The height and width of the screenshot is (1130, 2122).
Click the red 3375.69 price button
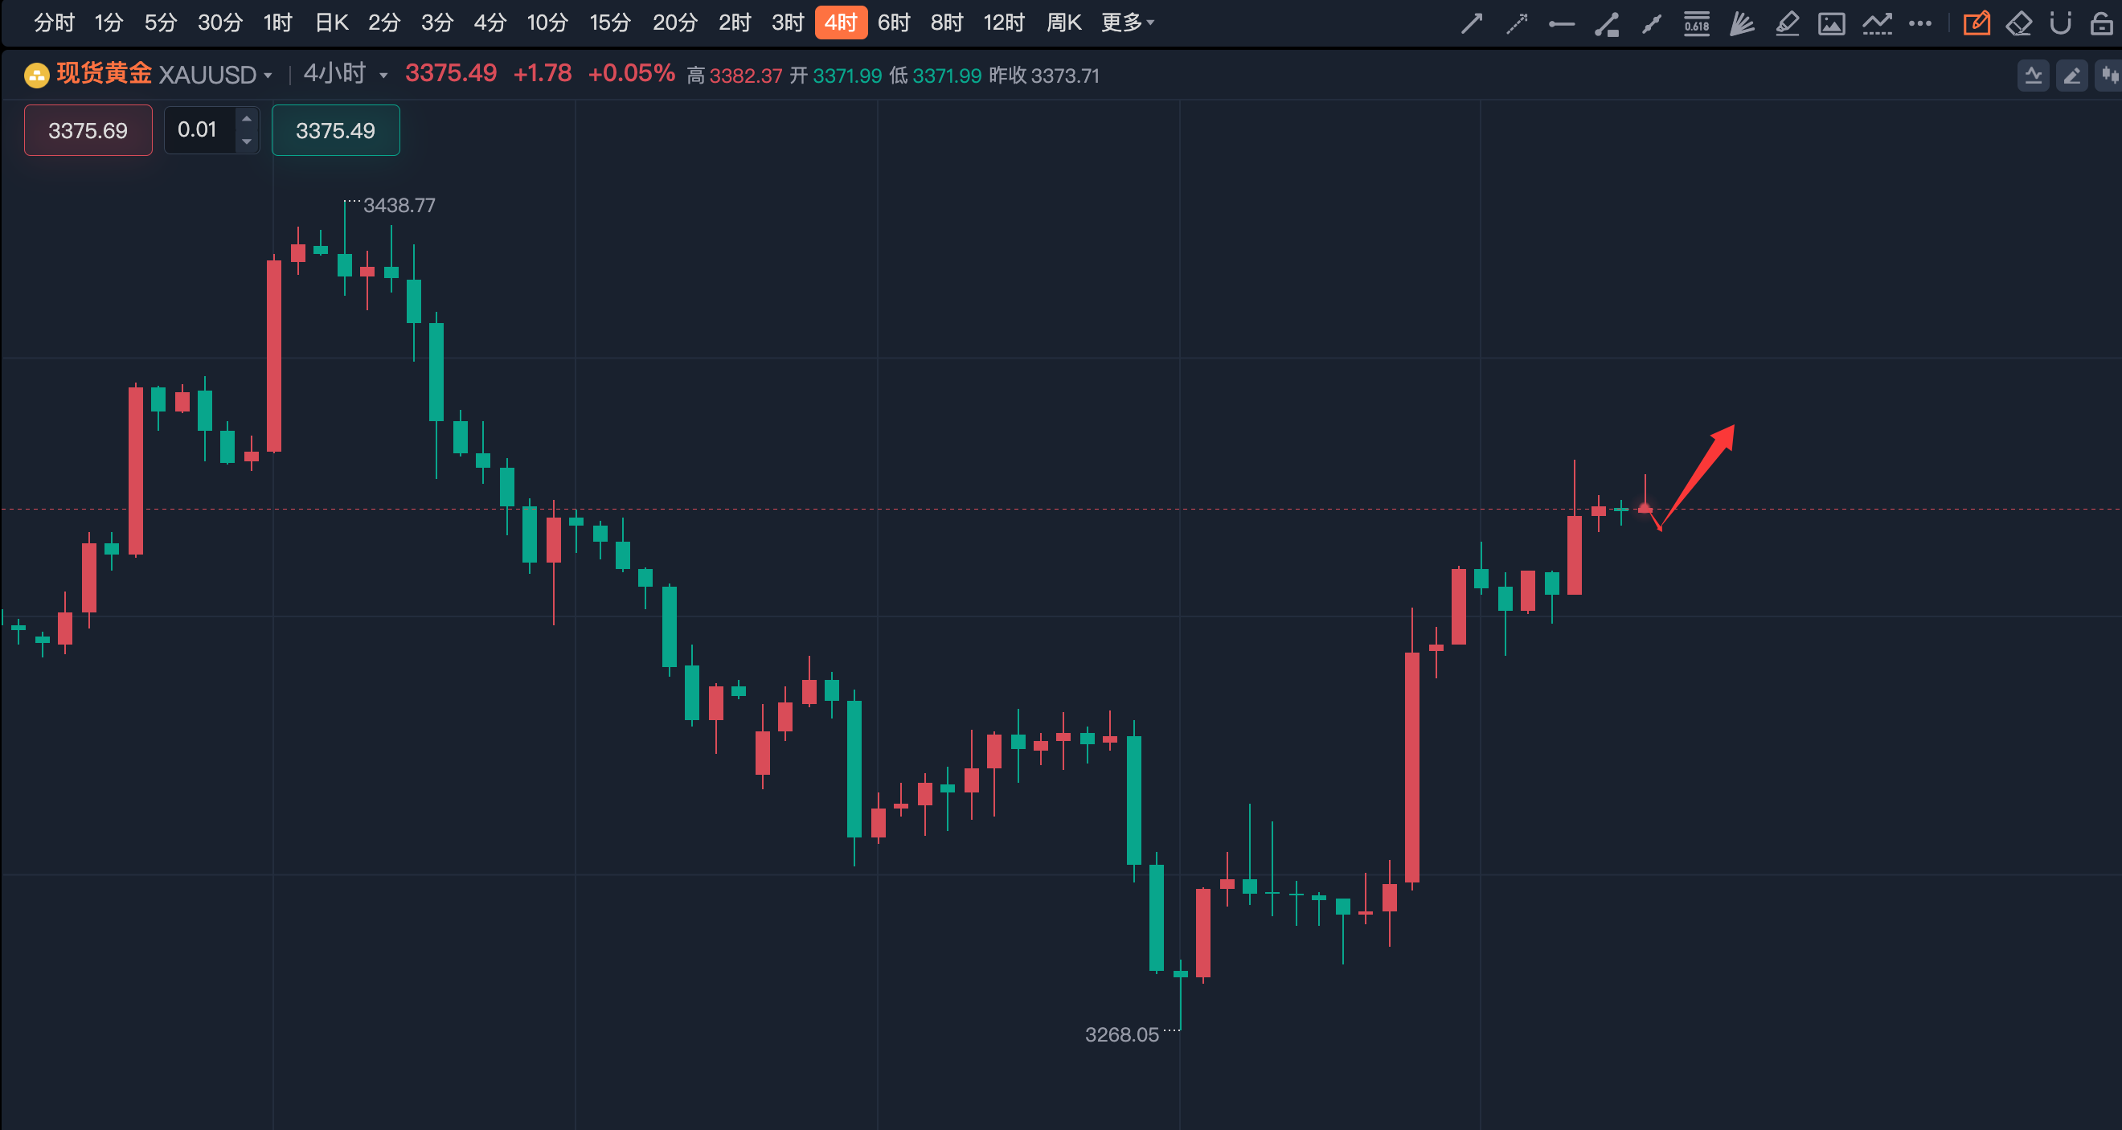point(88,130)
